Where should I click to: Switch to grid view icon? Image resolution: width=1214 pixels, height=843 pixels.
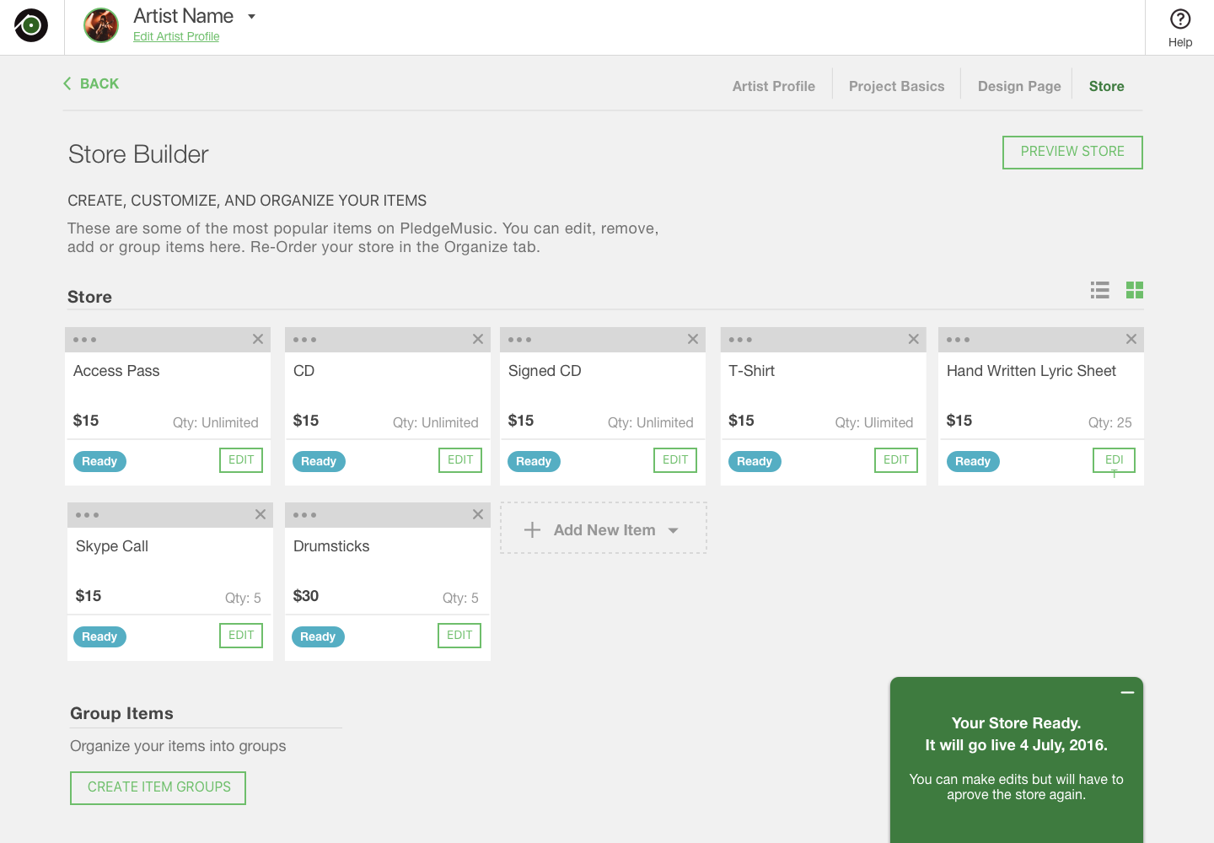coord(1135,290)
